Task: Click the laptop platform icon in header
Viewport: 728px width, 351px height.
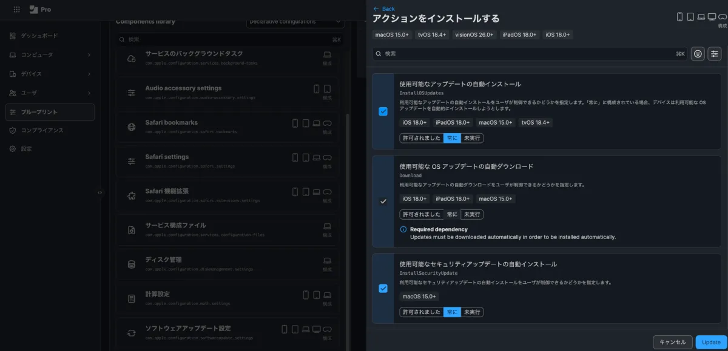Action: tap(701, 17)
